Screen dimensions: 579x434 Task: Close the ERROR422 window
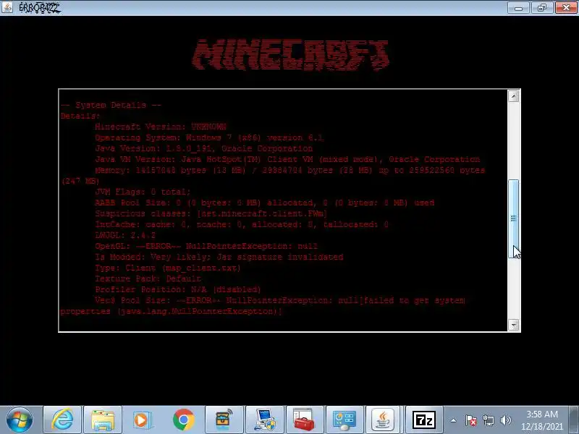coord(566,8)
